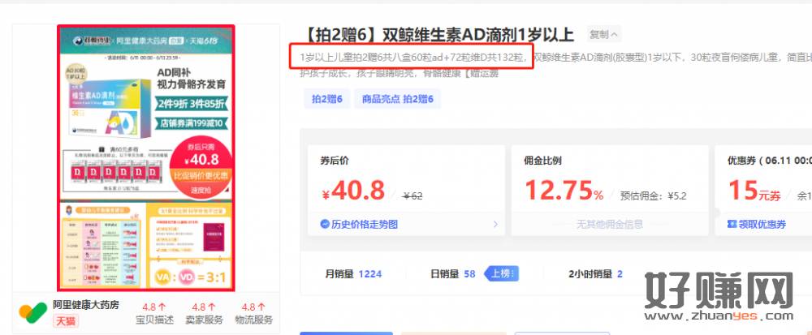Select the 商品亮点 拍2赠6 tag
Screen dimensions: 812x335
397,99
